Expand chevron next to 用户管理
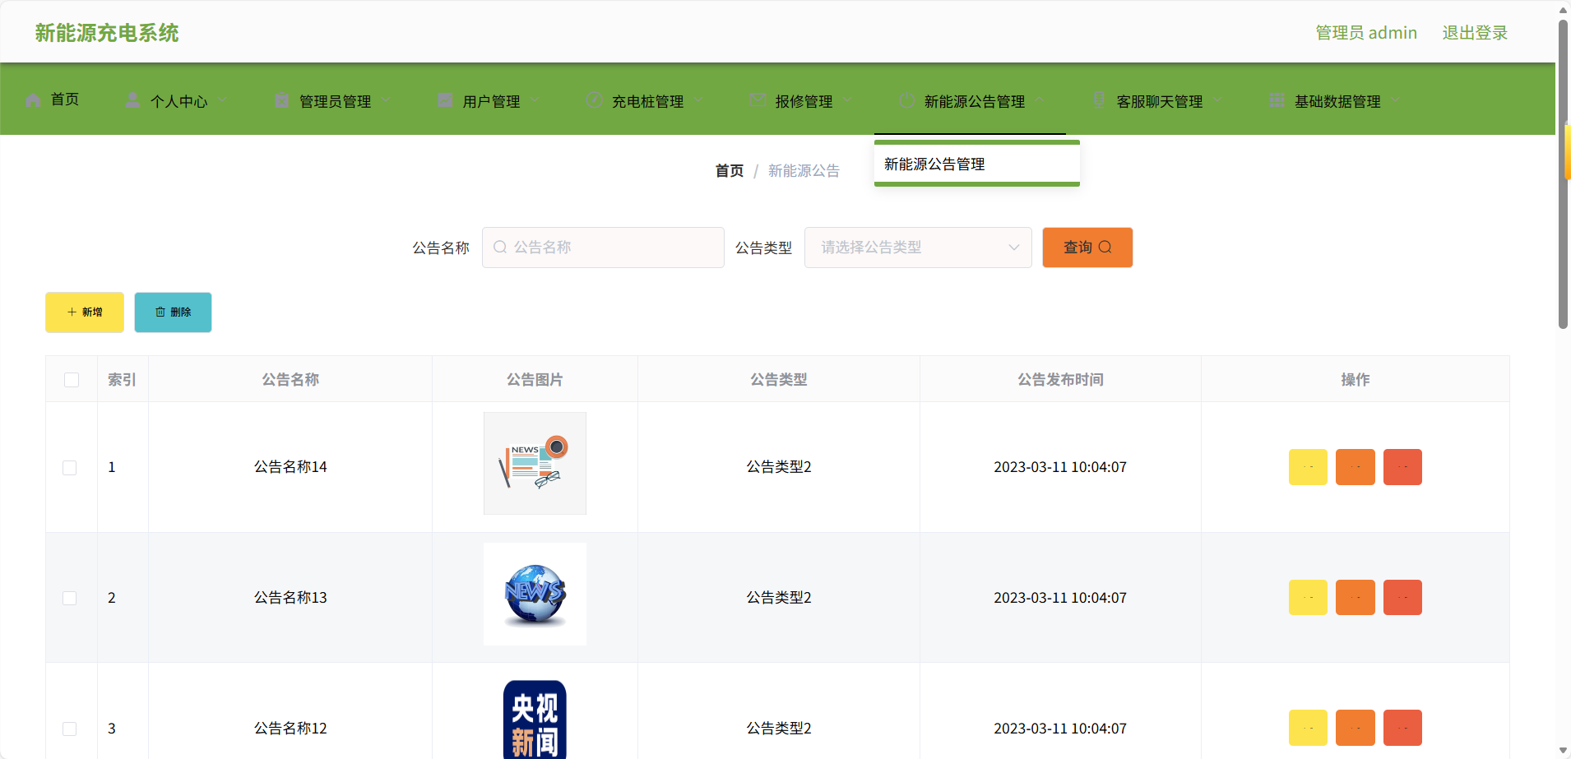The width and height of the screenshot is (1571, 759). pos(535,100)
